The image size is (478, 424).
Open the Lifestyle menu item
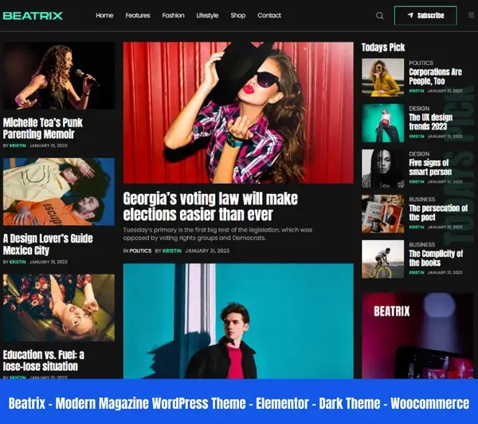pyautogui.click(x=207, y=15)
